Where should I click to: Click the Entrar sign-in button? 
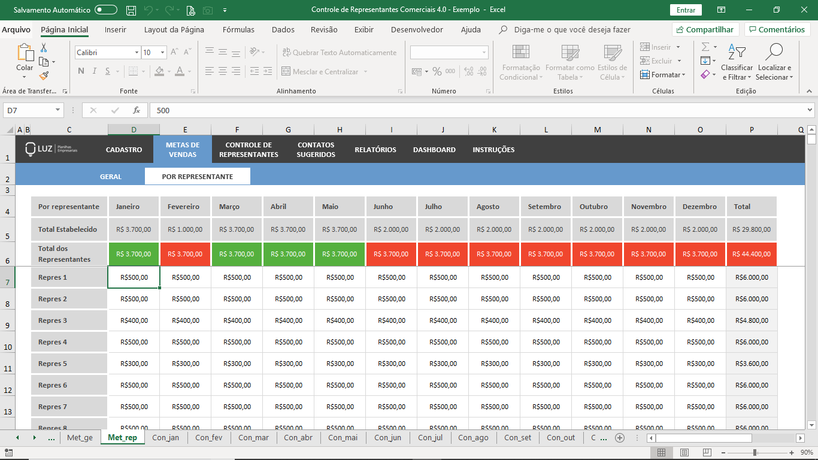point(686,10)
